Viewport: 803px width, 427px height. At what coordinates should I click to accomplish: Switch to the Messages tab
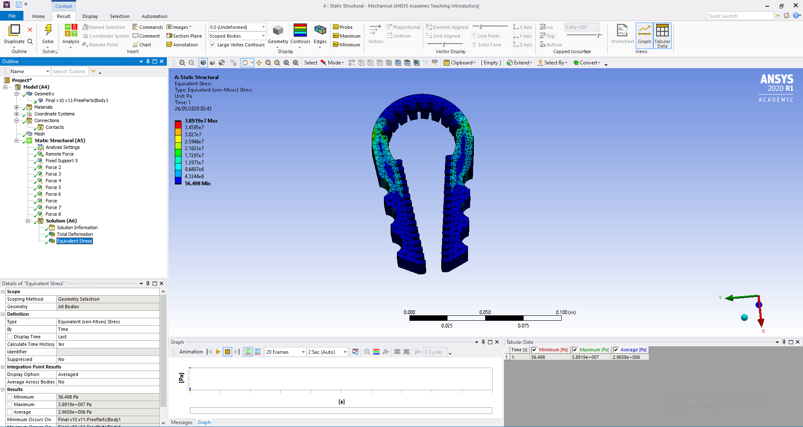pos(182,422)
